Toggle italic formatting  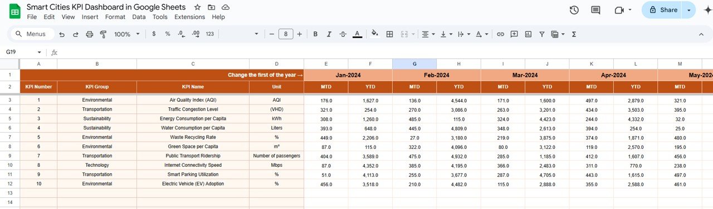point(329,34)
